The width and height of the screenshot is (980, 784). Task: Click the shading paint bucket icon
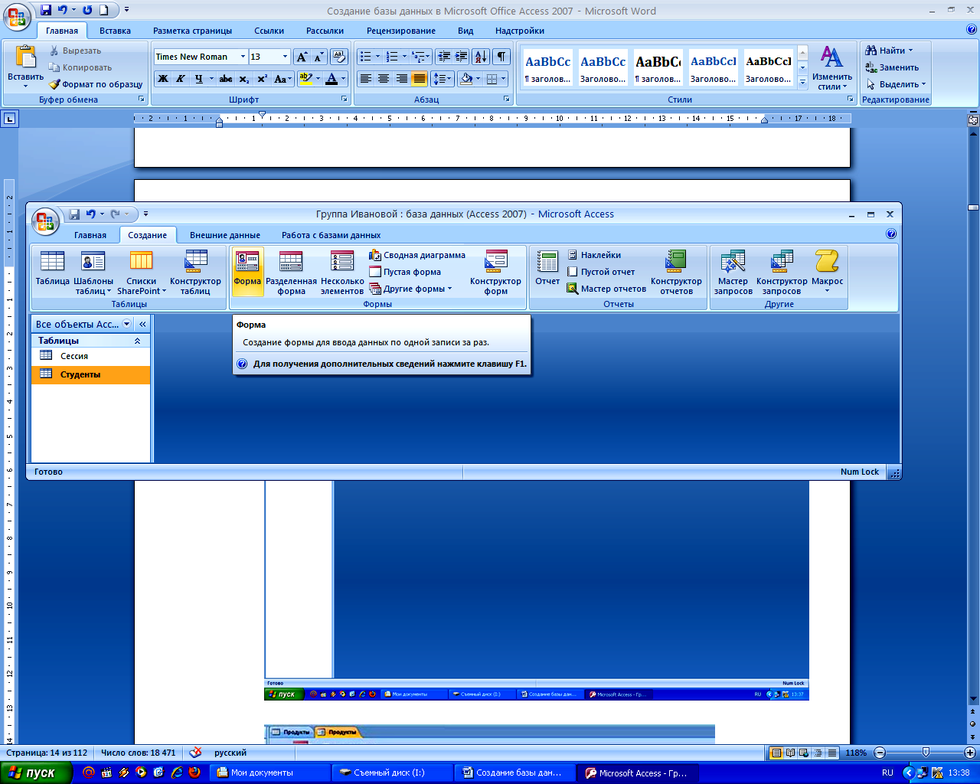[465, 78]
